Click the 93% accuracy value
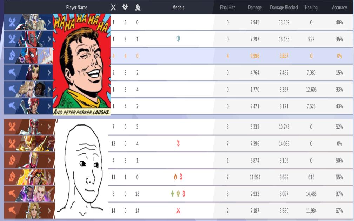The image size is (354, 221). coord(339,90)
